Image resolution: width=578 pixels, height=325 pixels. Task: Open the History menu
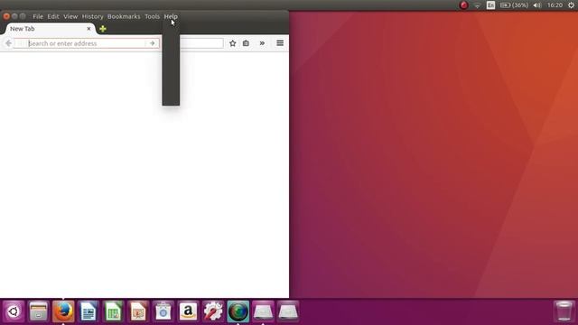[x=92, y=16]
